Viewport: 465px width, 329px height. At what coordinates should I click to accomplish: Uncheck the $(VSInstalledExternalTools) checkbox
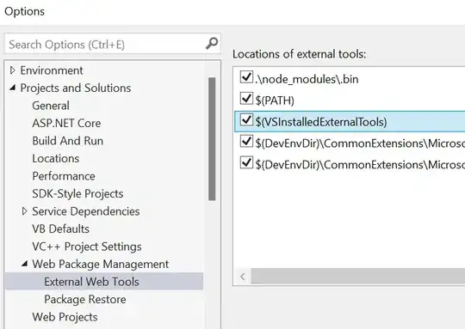246,119
